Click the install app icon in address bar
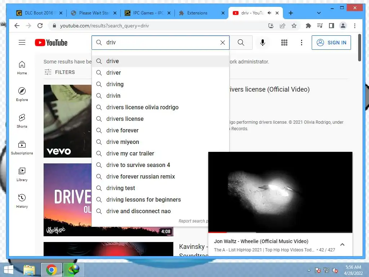This screenshot has width=369, height=277. 271,26
